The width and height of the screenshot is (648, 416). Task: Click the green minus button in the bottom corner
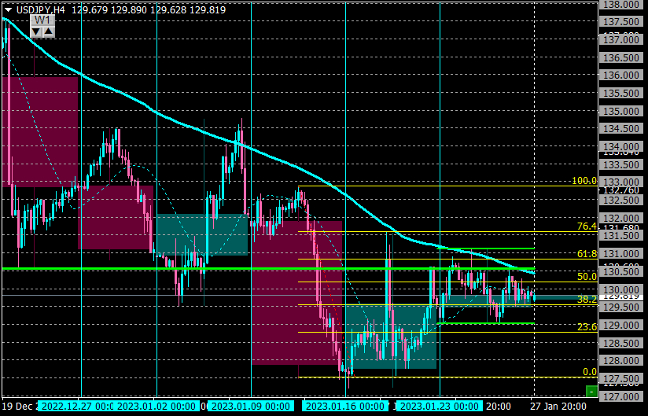point(592,391)
